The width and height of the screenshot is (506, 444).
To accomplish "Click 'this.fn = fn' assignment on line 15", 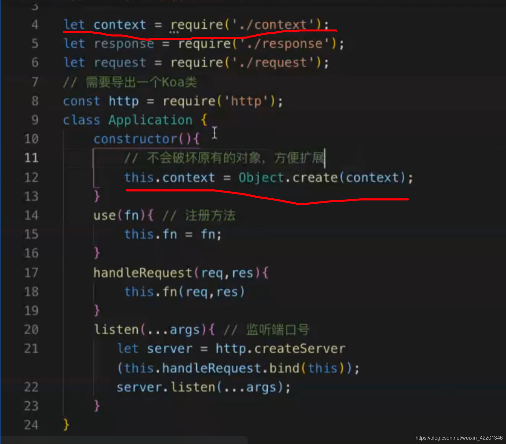I will [x=173, y=234].
